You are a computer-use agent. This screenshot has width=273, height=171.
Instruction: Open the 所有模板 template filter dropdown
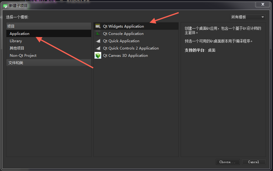tap(248, 17)
